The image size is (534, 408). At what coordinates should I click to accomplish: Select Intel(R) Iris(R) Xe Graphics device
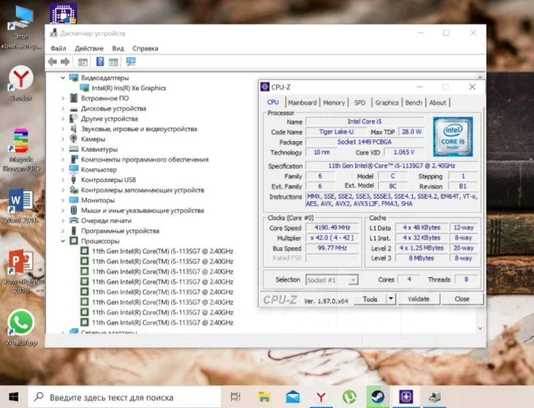coord(128,88)
